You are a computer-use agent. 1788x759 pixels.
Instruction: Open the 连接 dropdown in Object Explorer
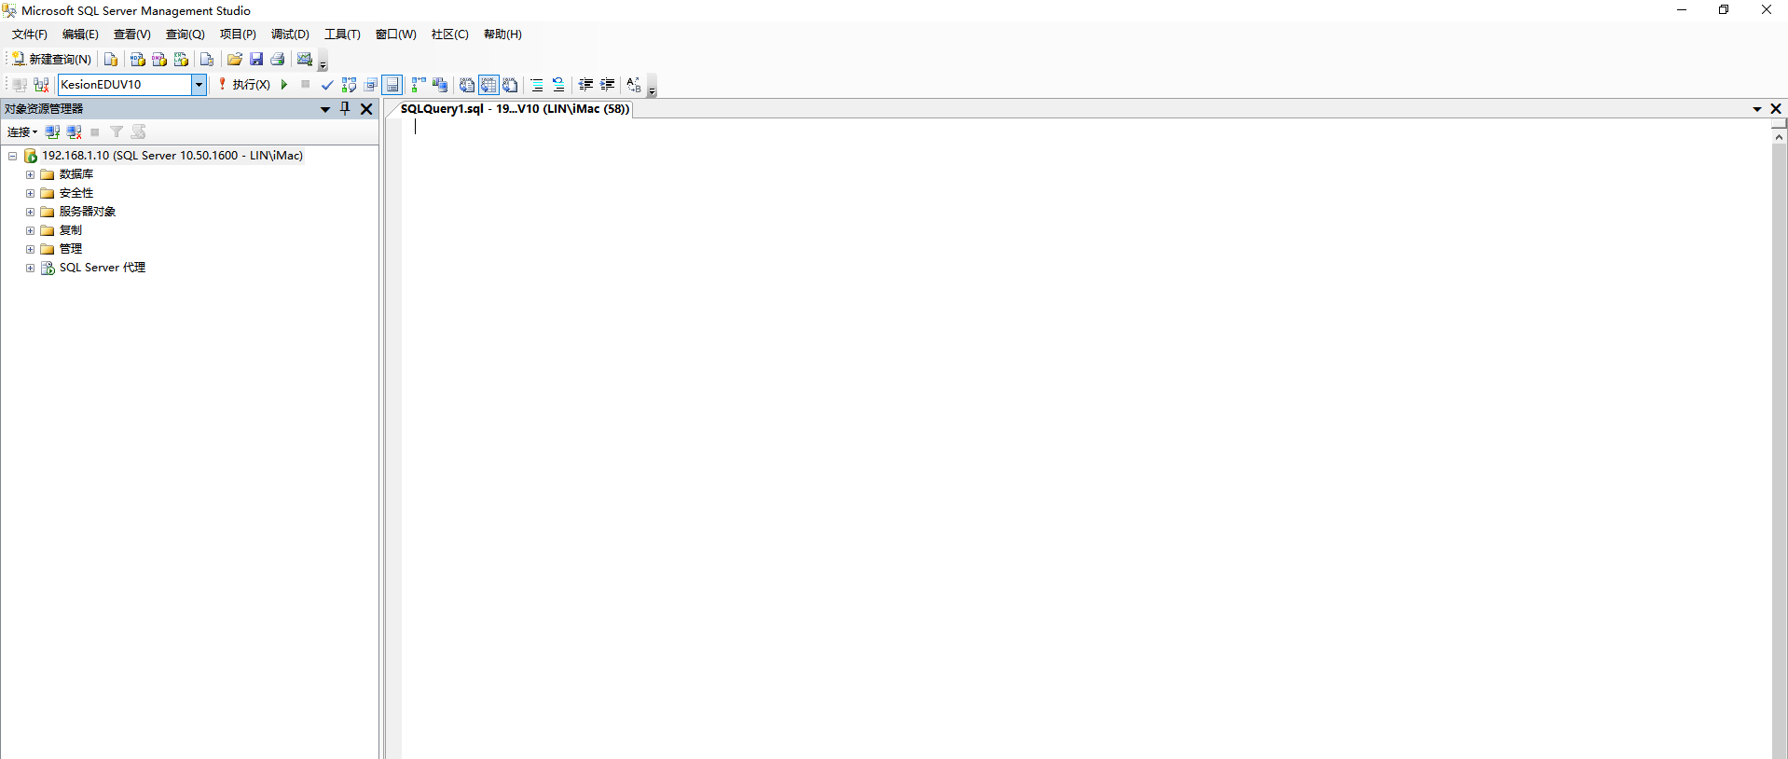[22, 132]
